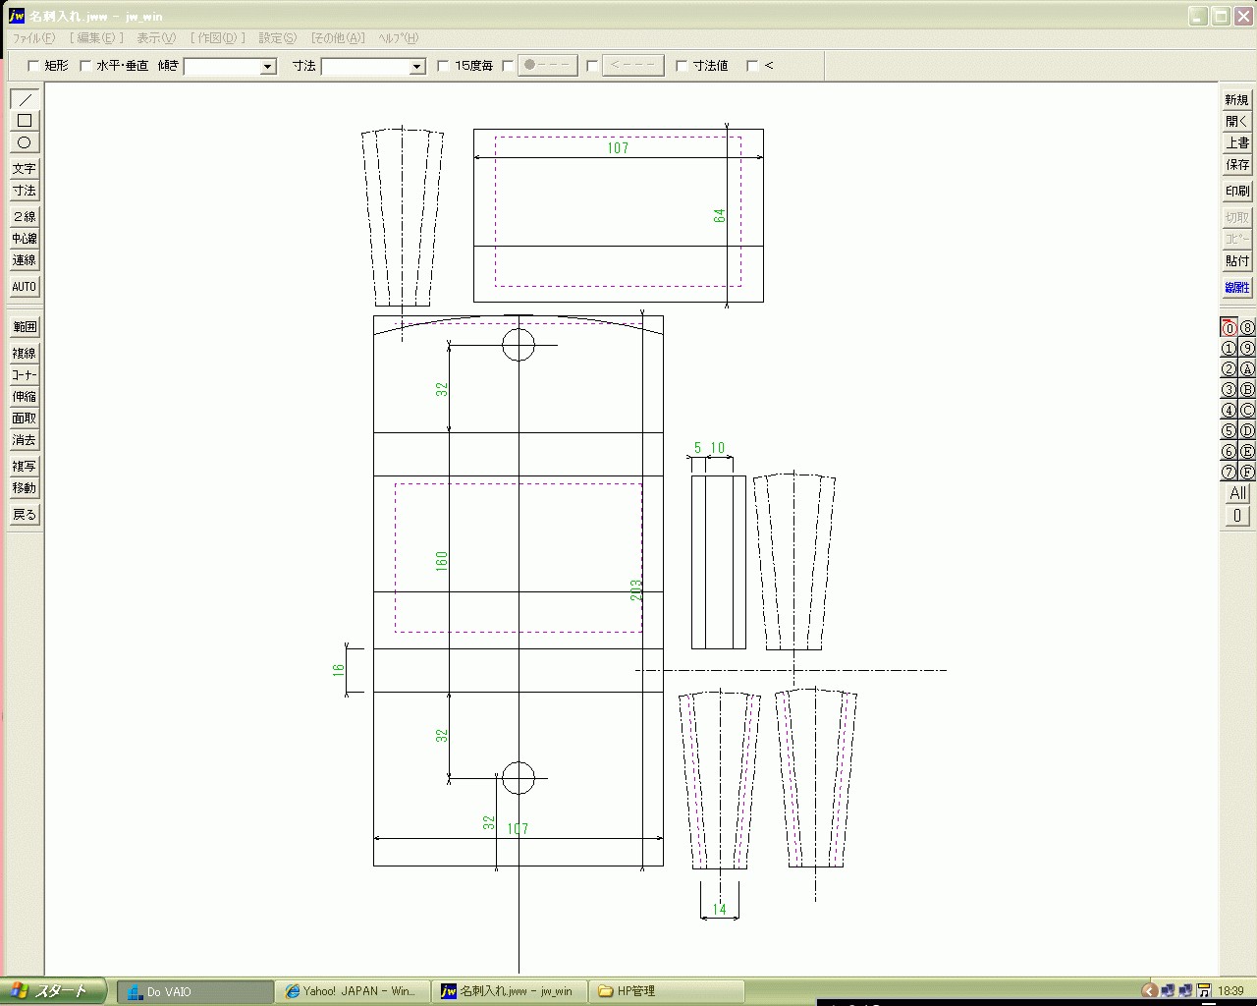The image size is (1257, 1006).
Task: Enable the 矩形 checkbox
Action: [34, 66]
